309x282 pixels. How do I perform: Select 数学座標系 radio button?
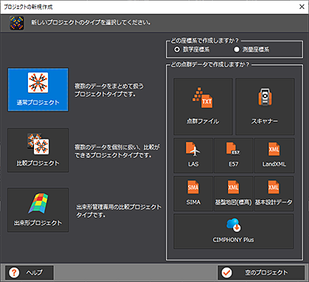pyautogui.click(x=177, y=49)
